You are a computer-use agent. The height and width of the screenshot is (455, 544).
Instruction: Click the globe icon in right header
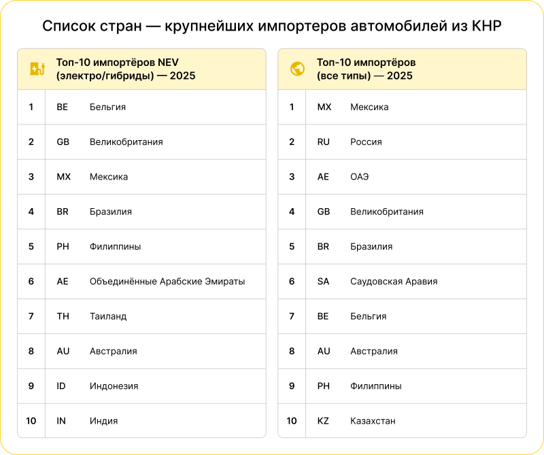click(x=297, y=68)
